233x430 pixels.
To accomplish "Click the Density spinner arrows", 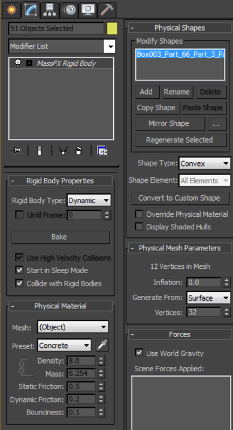I will pyautogui.click(x=101, y=361).
